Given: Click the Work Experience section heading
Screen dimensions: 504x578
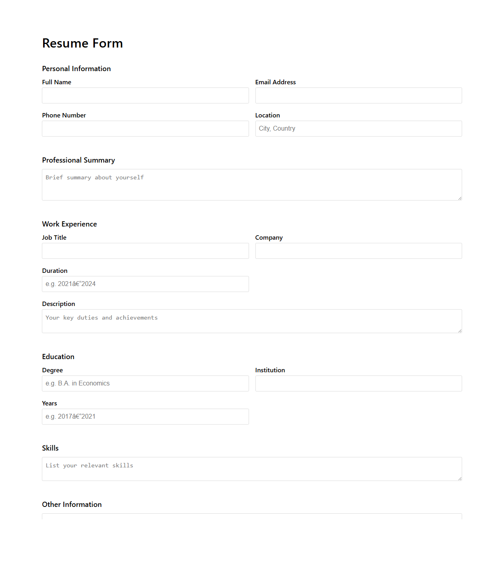Looking at the screenshot, I should [69, 224].
